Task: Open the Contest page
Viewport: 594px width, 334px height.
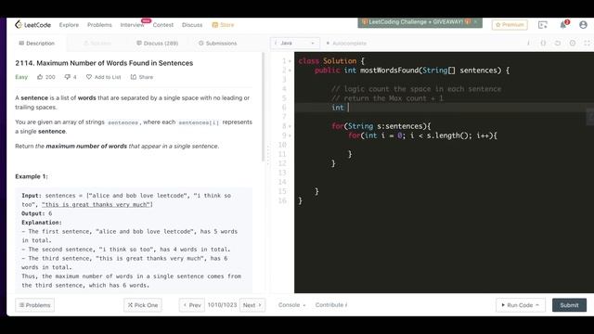Action: click(x=163, y=25)
